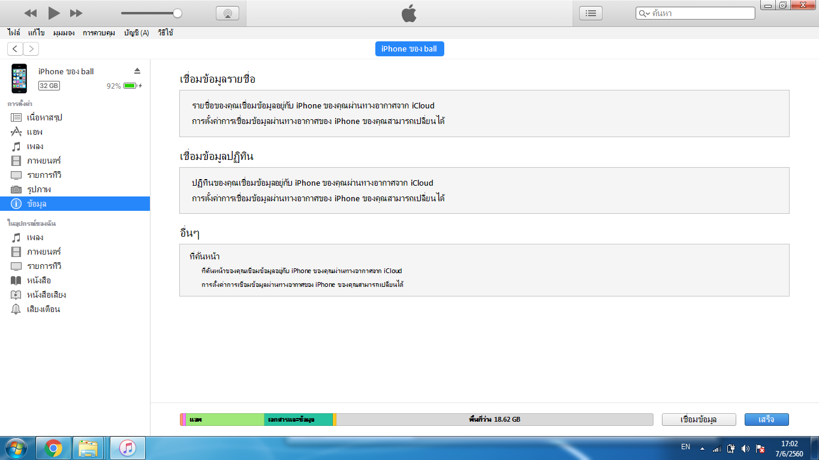819x460 pixels.
Task: Click the power plug tray icon
Action: click(x=731, y=449)
